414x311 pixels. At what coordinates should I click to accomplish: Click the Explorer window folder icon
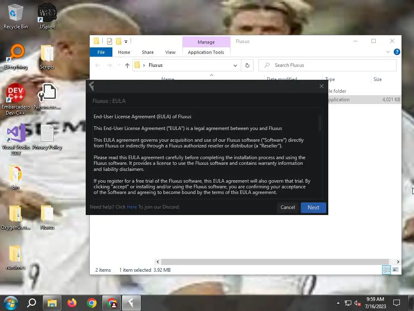pos(96,41)
